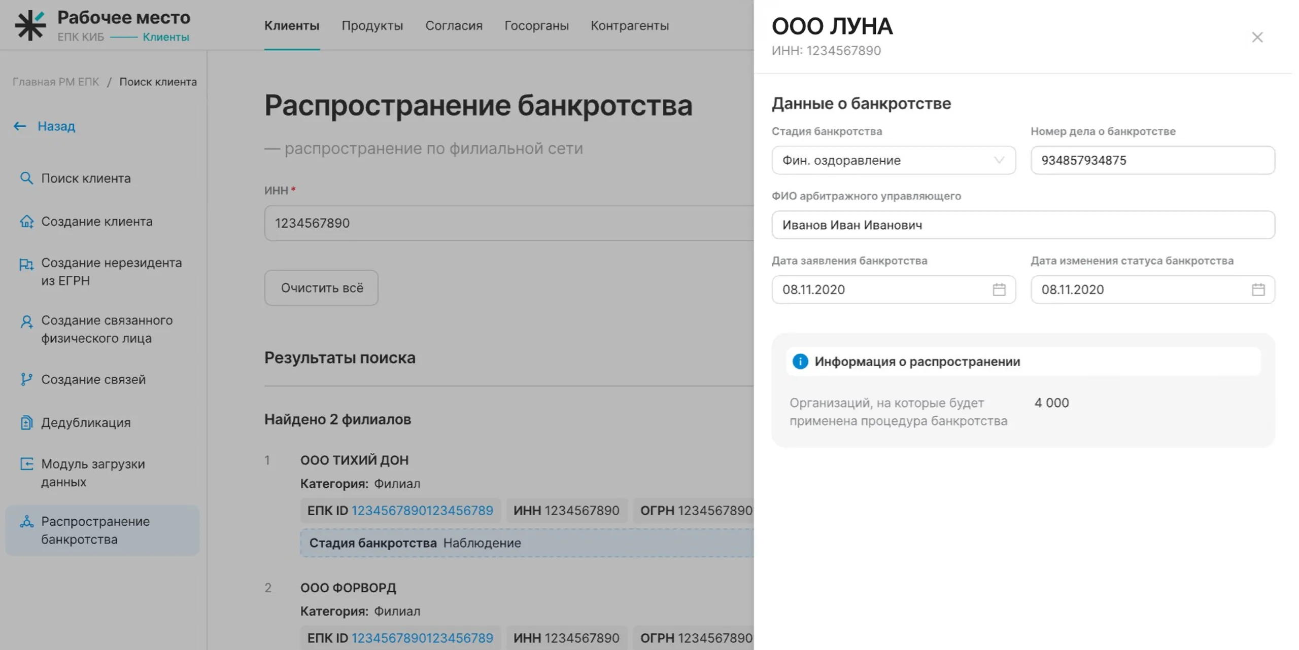
Task: Click the network icon beside Распространение банкротства
Action: click(x=26, y=522)
